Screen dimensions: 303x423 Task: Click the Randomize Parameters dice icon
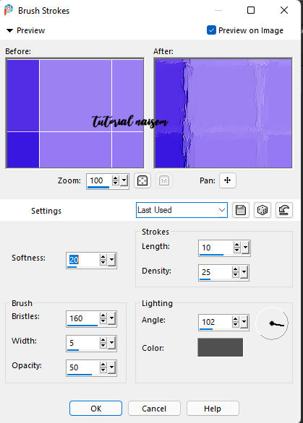point(263,210)
